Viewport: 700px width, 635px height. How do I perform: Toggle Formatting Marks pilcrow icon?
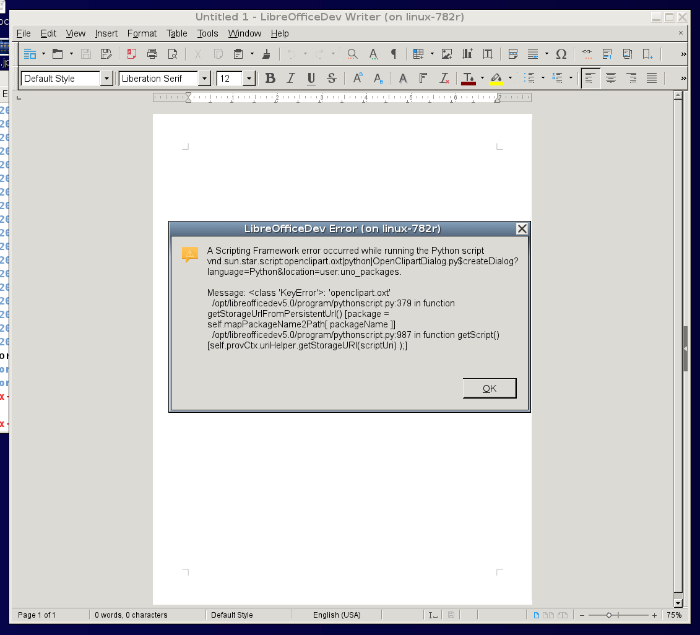coord(394,54)
